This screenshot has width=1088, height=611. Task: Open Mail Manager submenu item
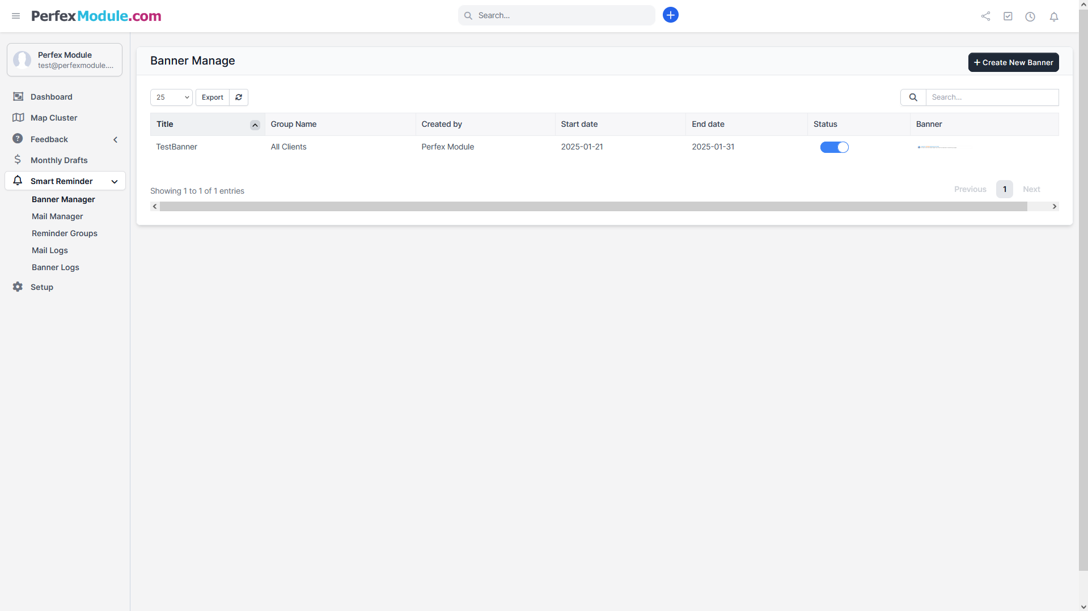[57, 216]
